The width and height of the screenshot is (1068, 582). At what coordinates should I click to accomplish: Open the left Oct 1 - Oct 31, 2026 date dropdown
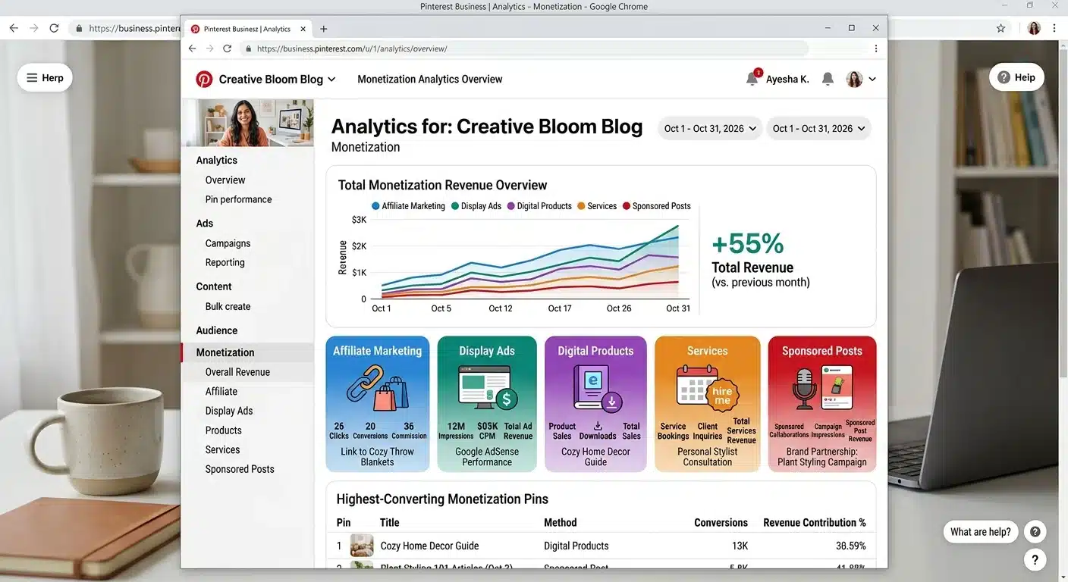710,129
